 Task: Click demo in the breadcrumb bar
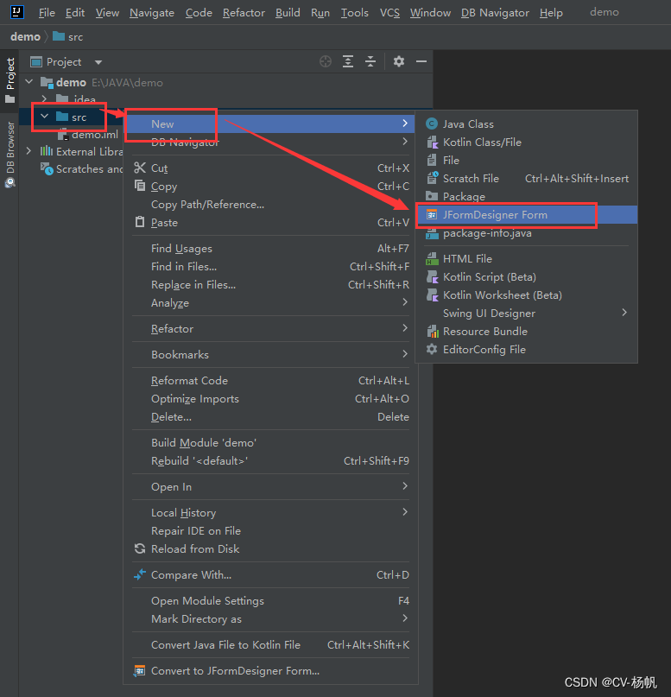[25, 37]
